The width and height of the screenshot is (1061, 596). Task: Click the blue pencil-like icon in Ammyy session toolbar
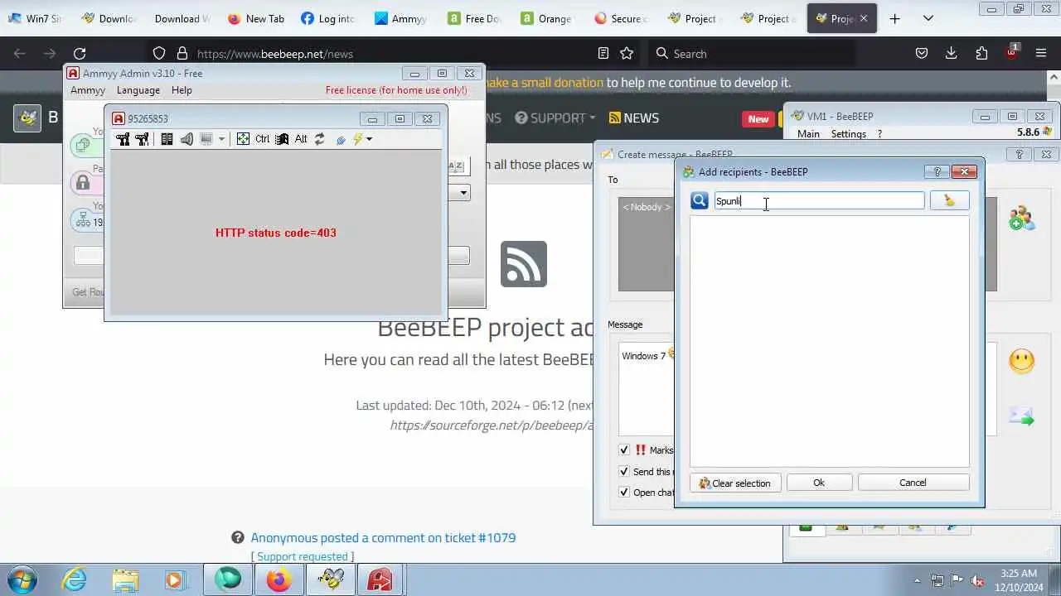(x=340, y=139)
